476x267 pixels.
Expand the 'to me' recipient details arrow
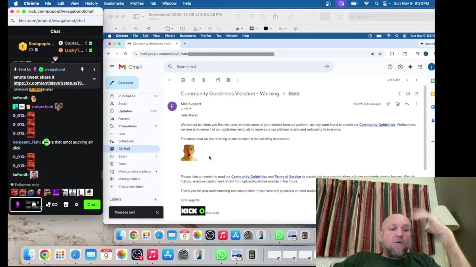(190, 109)
